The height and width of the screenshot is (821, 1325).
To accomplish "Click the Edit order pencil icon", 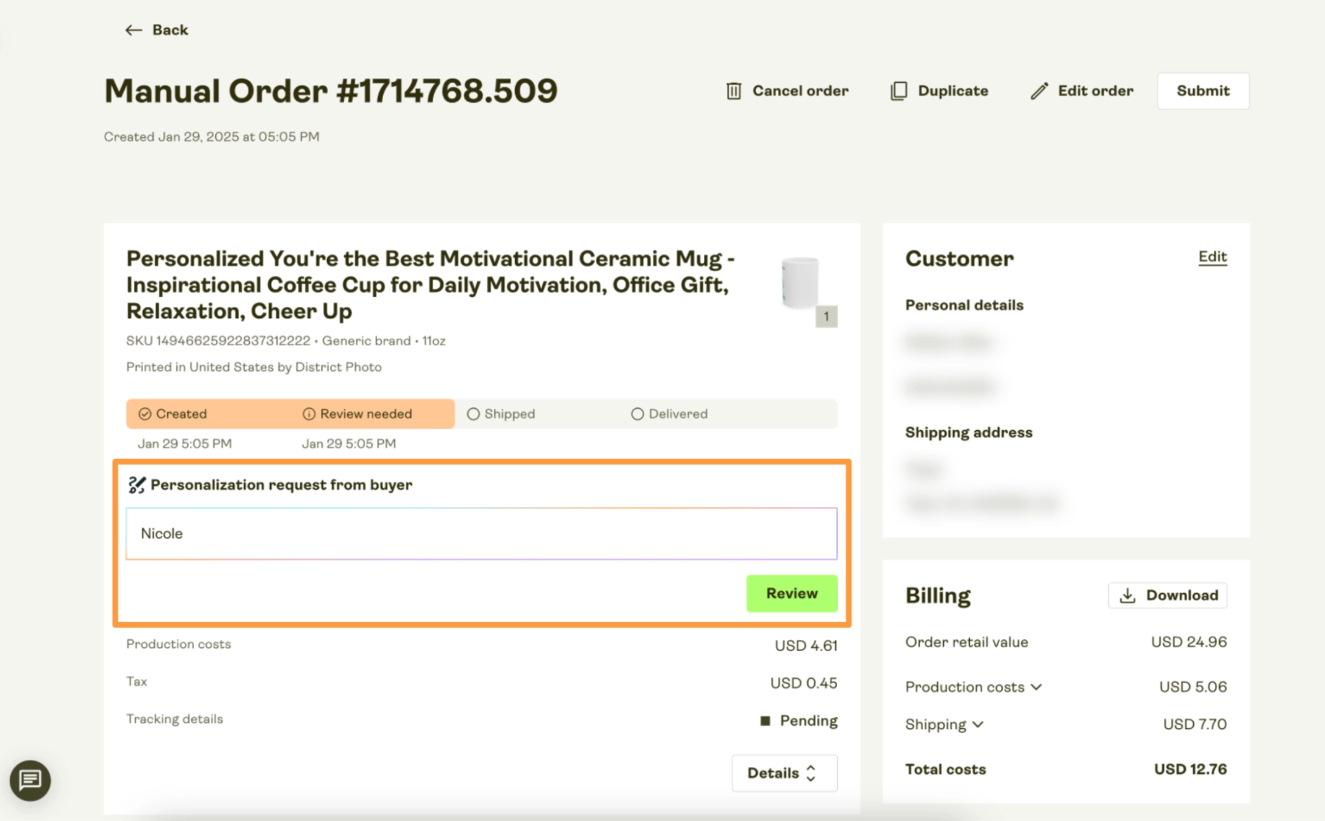I will (1039, 91).
